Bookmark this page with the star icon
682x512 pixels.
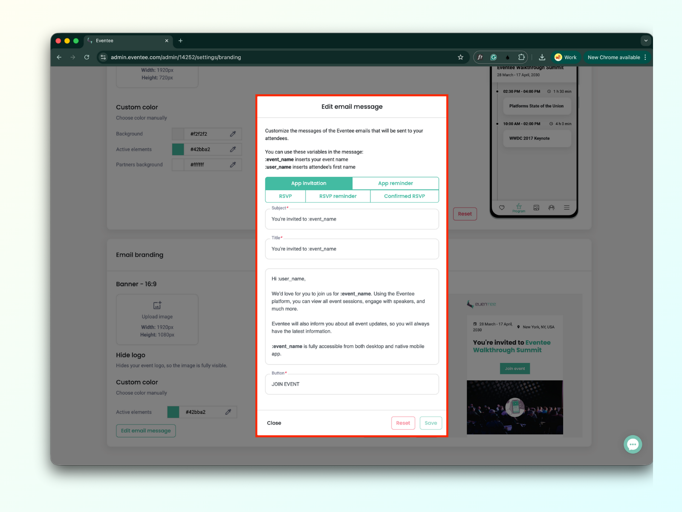(460, 57)
